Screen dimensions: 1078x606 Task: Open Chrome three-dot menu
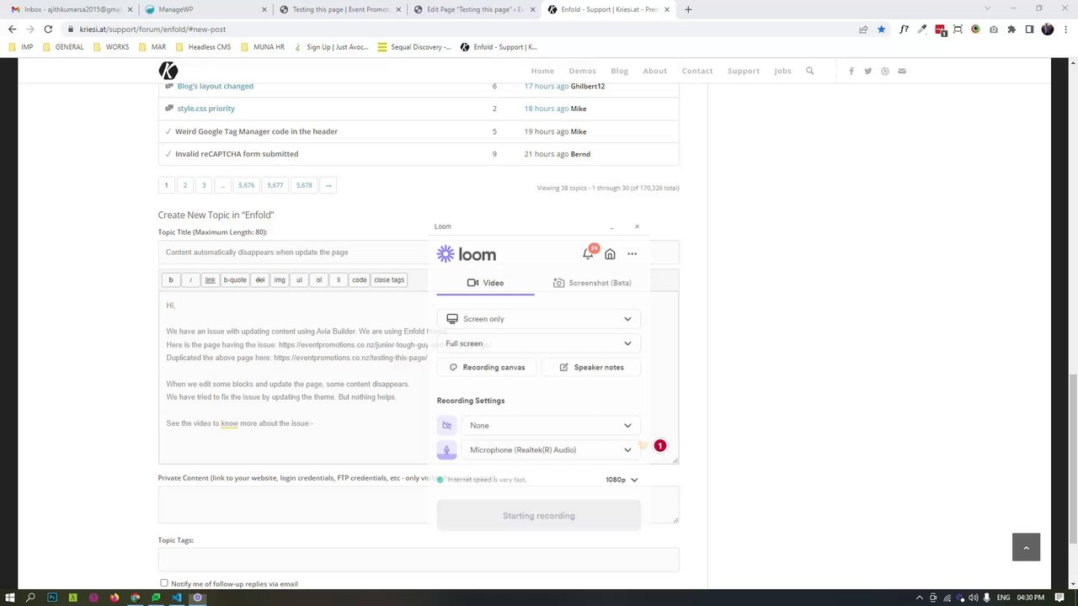[1065, 29]
